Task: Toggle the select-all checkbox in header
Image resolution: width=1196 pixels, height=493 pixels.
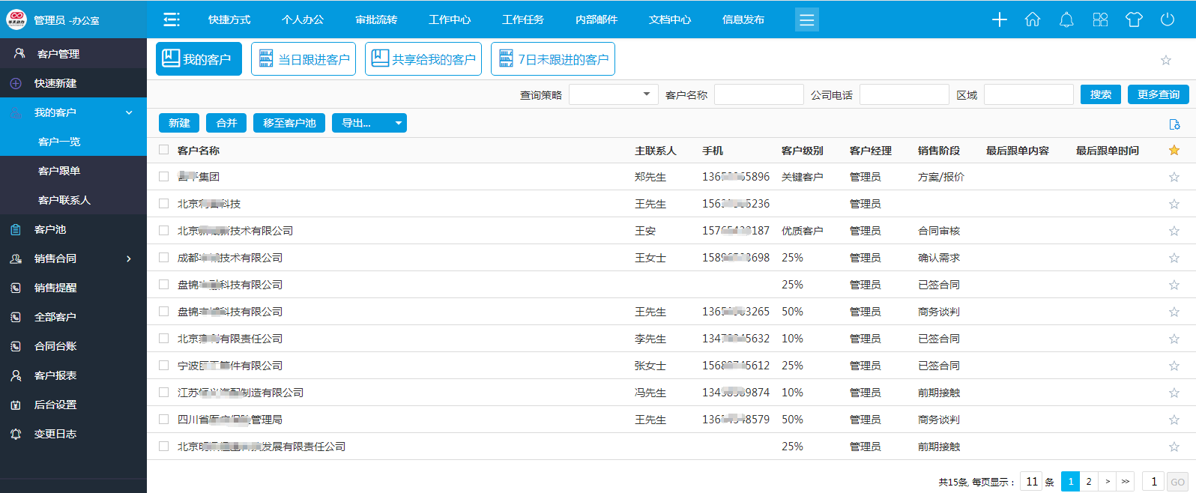Action: click(x=164, y=150)
